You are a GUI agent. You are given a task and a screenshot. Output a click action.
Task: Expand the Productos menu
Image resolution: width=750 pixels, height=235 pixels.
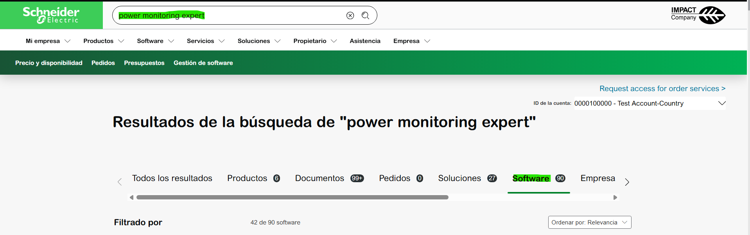point(104,41)
